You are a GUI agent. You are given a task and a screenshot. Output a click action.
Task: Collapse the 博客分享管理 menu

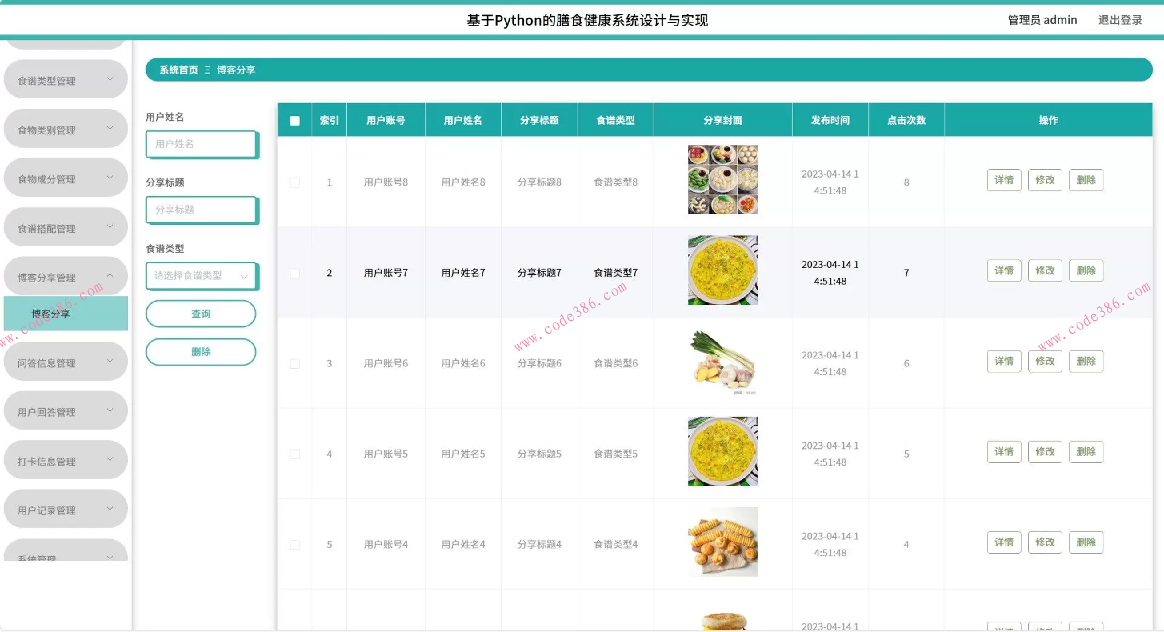[65, 276]
